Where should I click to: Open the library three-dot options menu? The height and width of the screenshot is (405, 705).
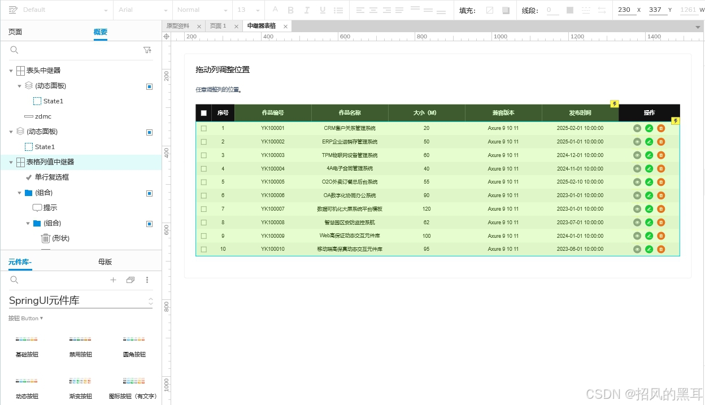tap(147, 280)
